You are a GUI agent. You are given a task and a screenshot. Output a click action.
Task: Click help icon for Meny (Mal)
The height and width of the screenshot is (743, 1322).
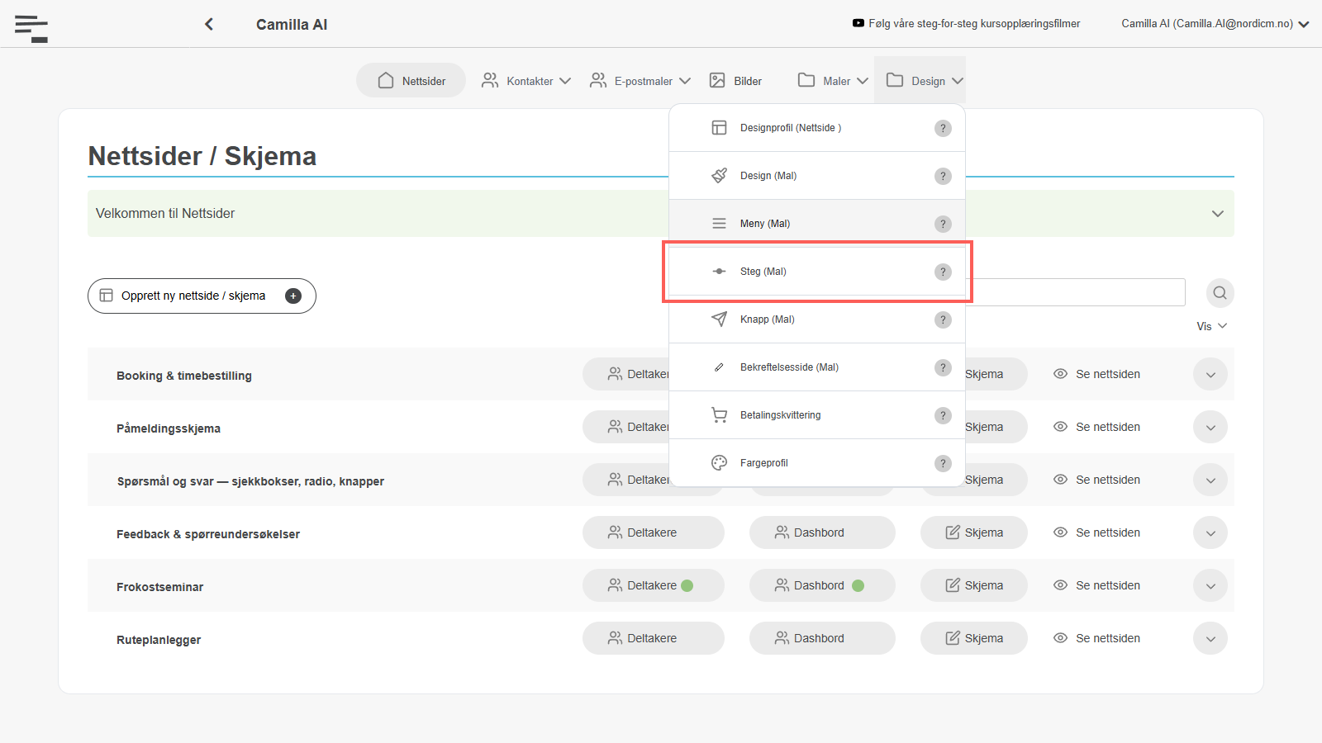coord(943,224)
